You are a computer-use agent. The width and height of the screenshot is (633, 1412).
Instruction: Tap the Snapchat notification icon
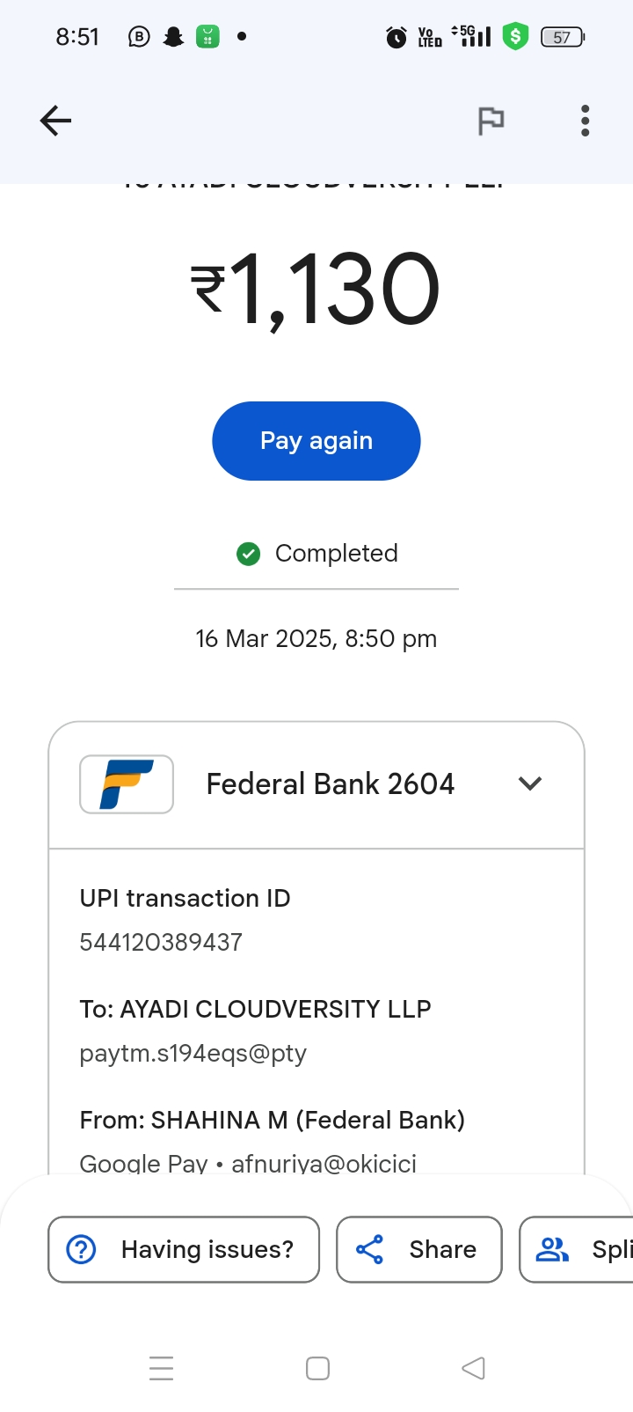coord(174,37)
